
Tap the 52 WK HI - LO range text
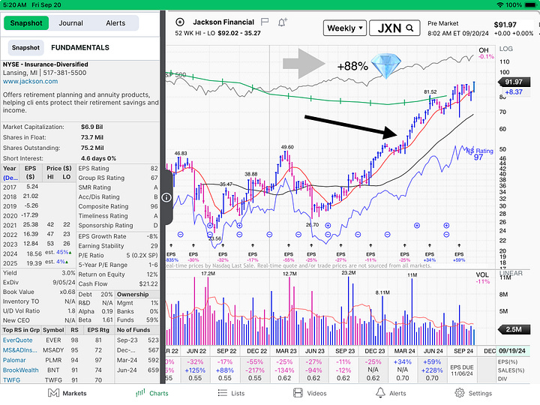point(217,33)
